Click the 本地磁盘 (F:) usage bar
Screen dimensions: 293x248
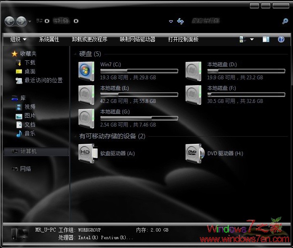point(246,94)
